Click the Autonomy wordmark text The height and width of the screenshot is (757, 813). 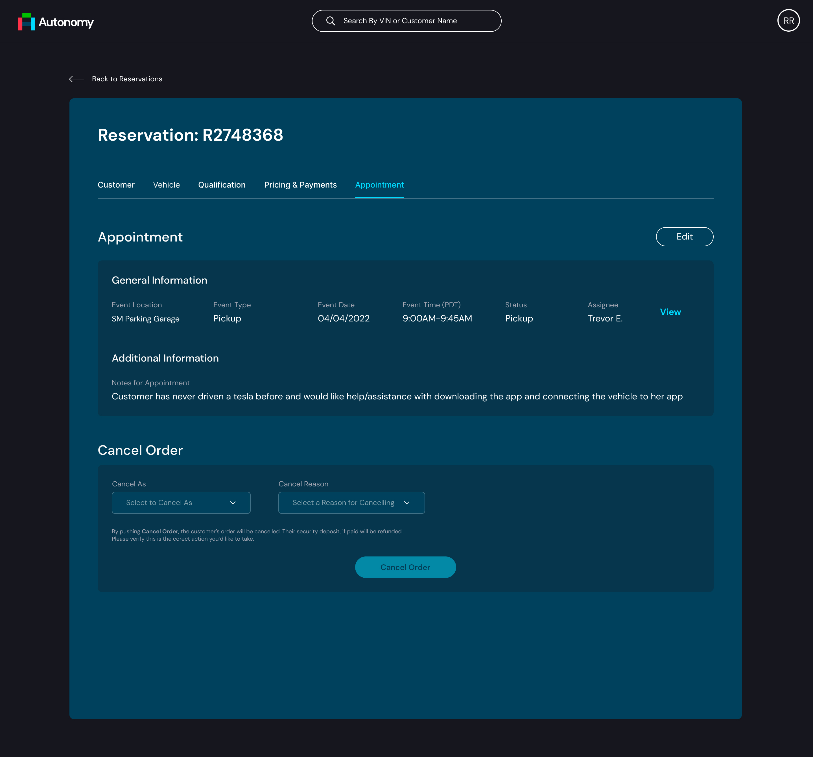click(66, 22)
